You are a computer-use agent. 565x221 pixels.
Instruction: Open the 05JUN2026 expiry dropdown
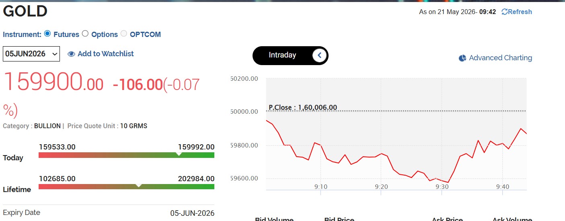click(x=31, y=54)
